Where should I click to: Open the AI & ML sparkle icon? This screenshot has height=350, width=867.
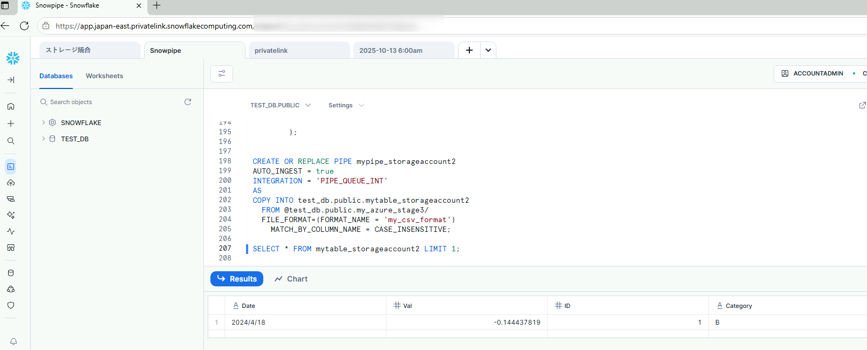click(x=11, y=215)
